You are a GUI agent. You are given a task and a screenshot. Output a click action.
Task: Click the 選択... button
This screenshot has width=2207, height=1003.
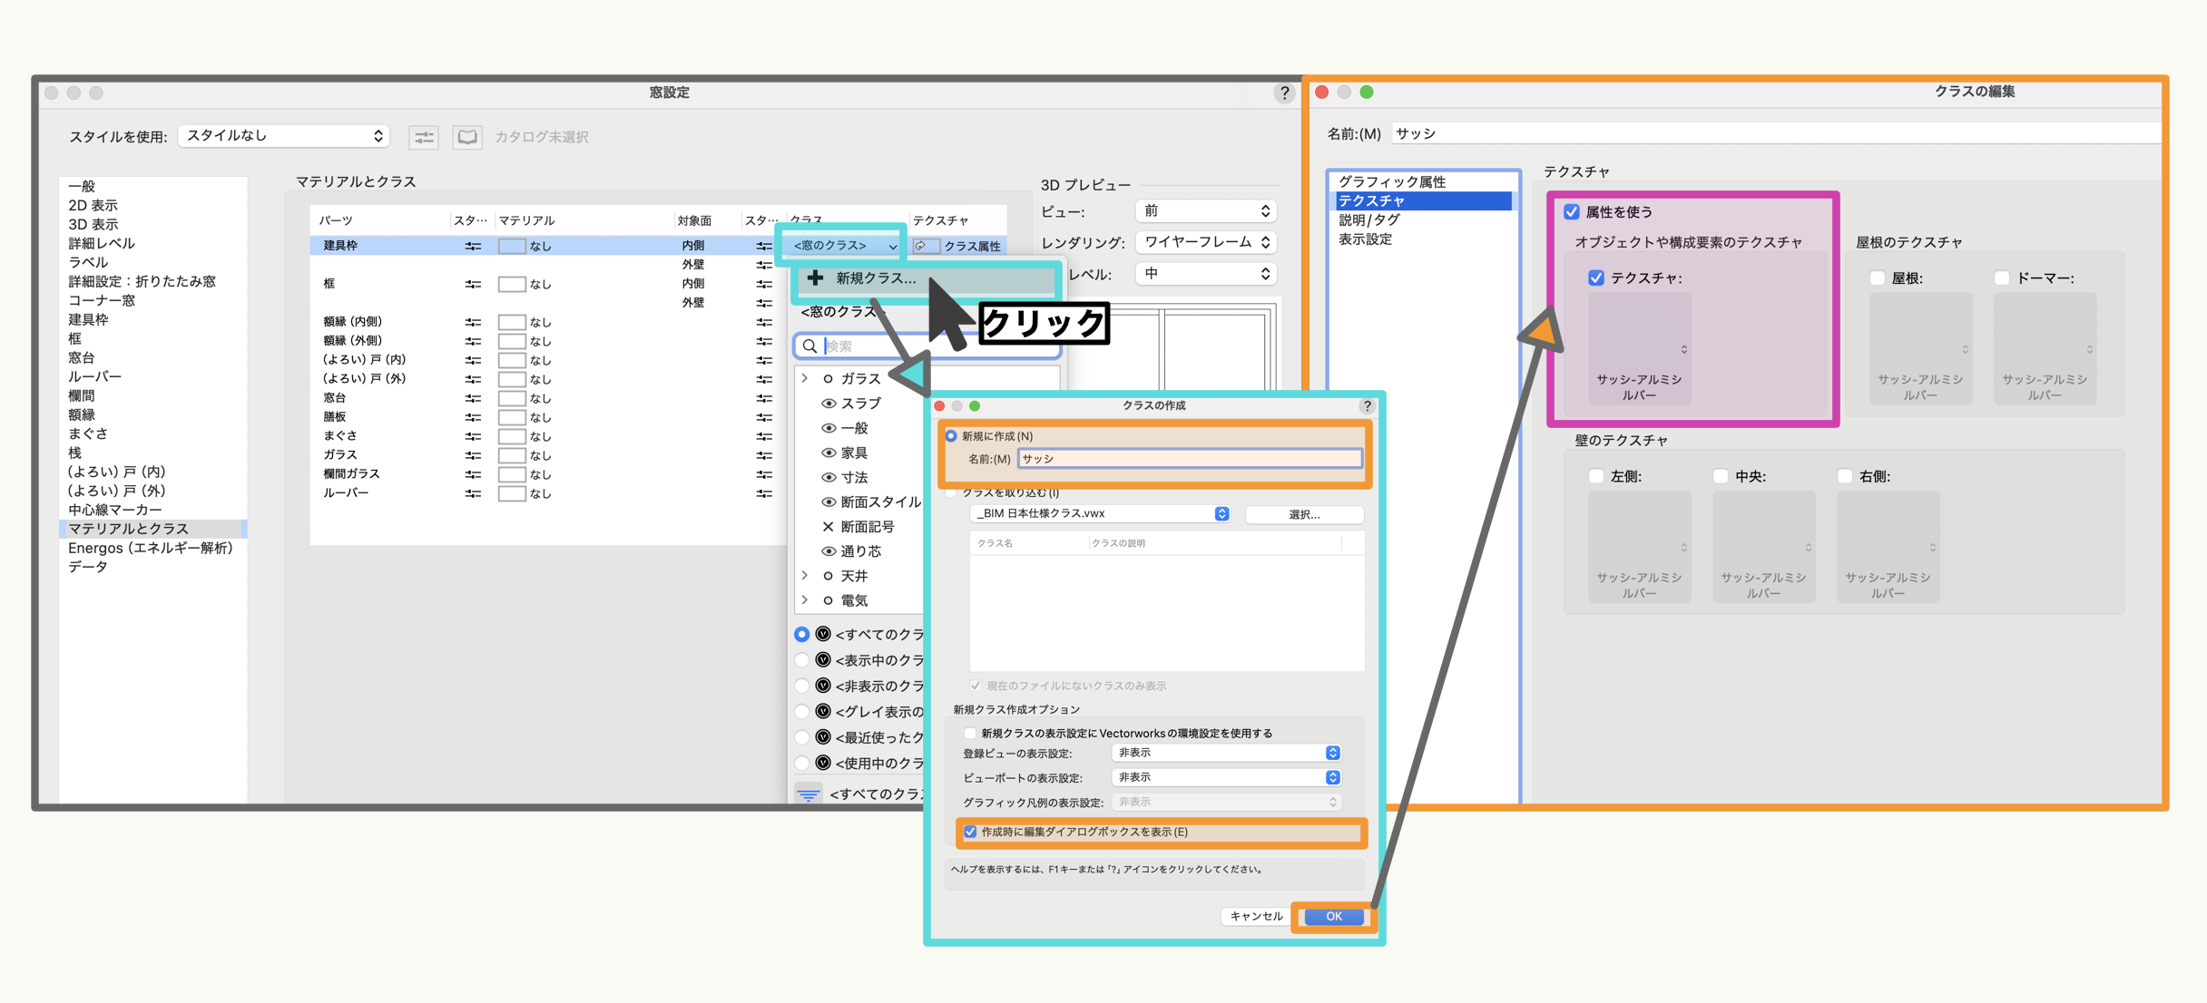(1304, 514)
